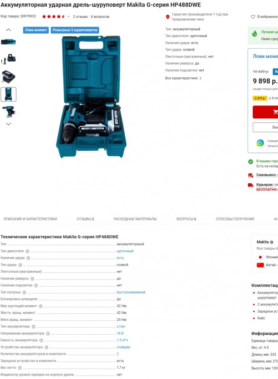Open the быстрозажимной chuck type link
Viewport: 278px width, 379px height.
coord(131,292)
